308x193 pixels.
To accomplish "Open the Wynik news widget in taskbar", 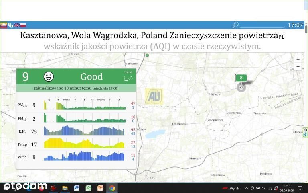I will tap(231, 188).
